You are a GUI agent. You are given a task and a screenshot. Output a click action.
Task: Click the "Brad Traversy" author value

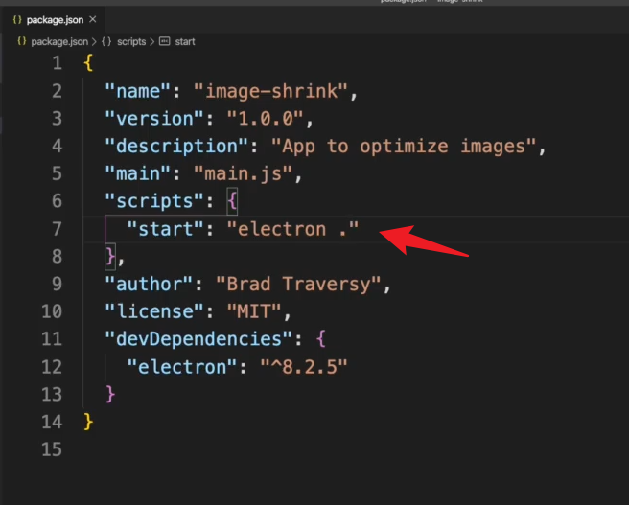point(298,285)
